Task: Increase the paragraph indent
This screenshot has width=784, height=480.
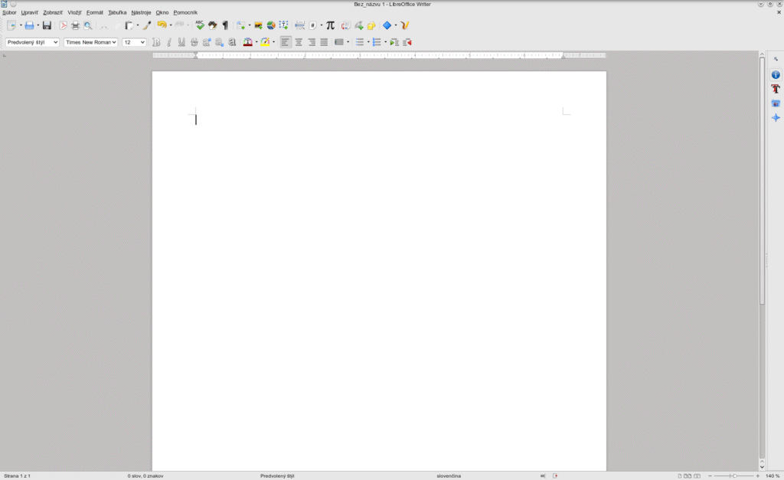Action: coord(394,43)
